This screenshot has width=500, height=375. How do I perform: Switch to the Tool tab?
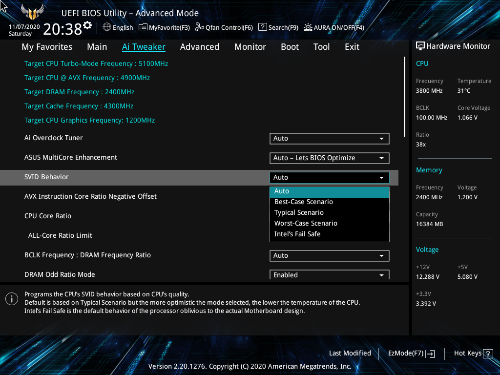pyautogui.click(x=321, y=47)
